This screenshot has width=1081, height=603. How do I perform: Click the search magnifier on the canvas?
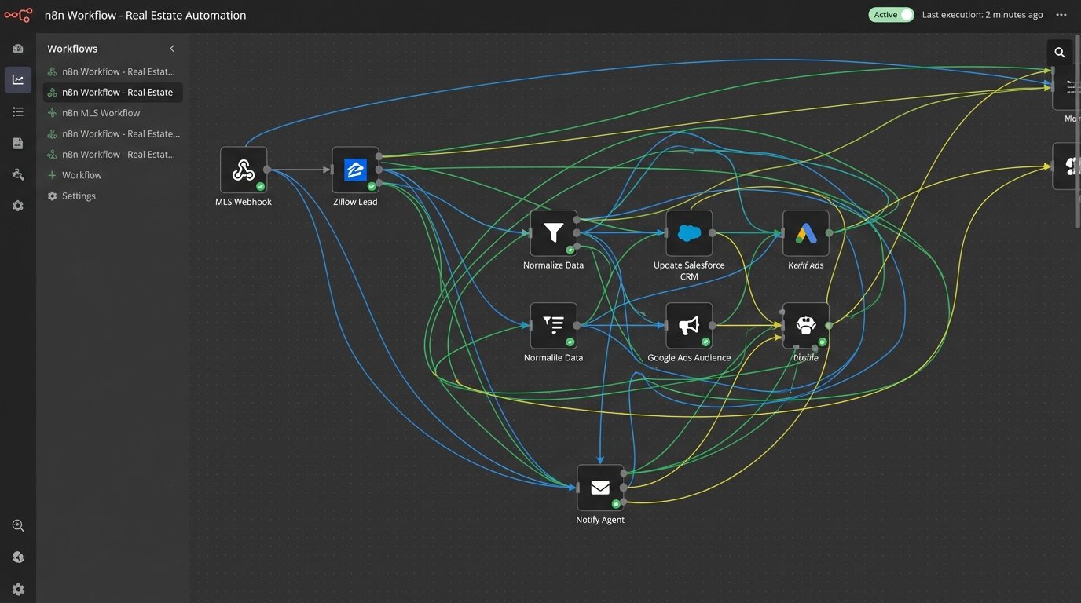point(1059,53)
